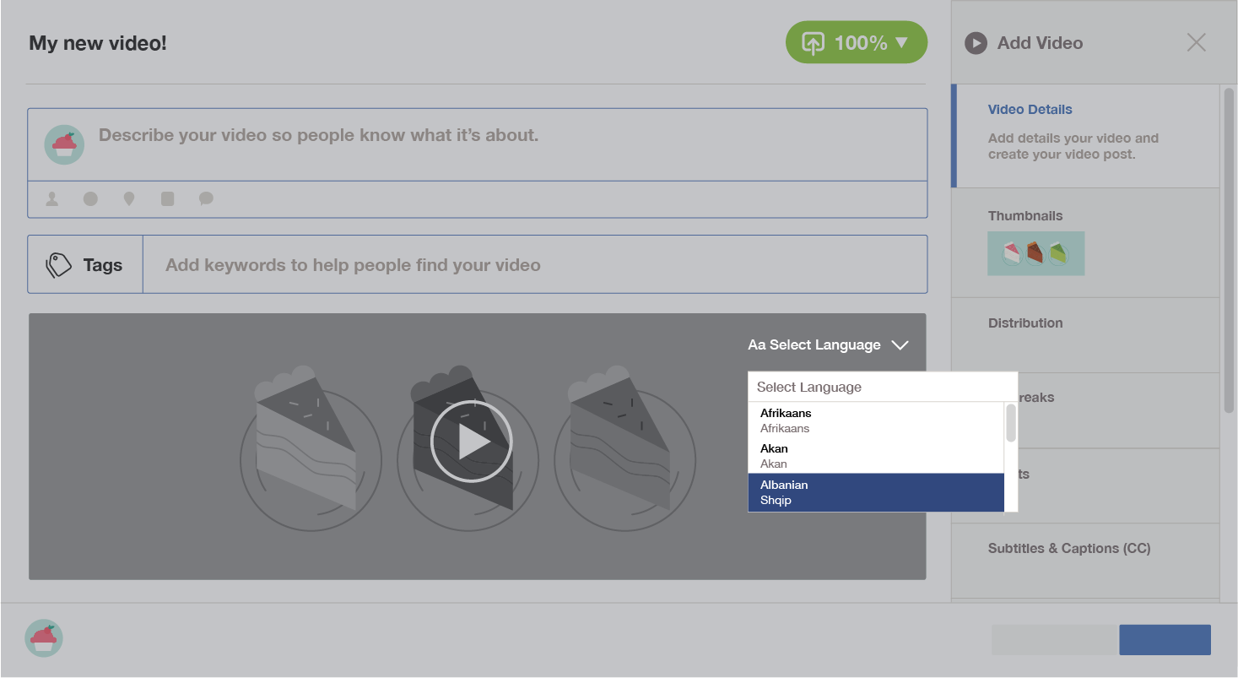Click the Add Video play icon
The width and height of the screenshot is (1238, 678).
(x=976, y=43)
